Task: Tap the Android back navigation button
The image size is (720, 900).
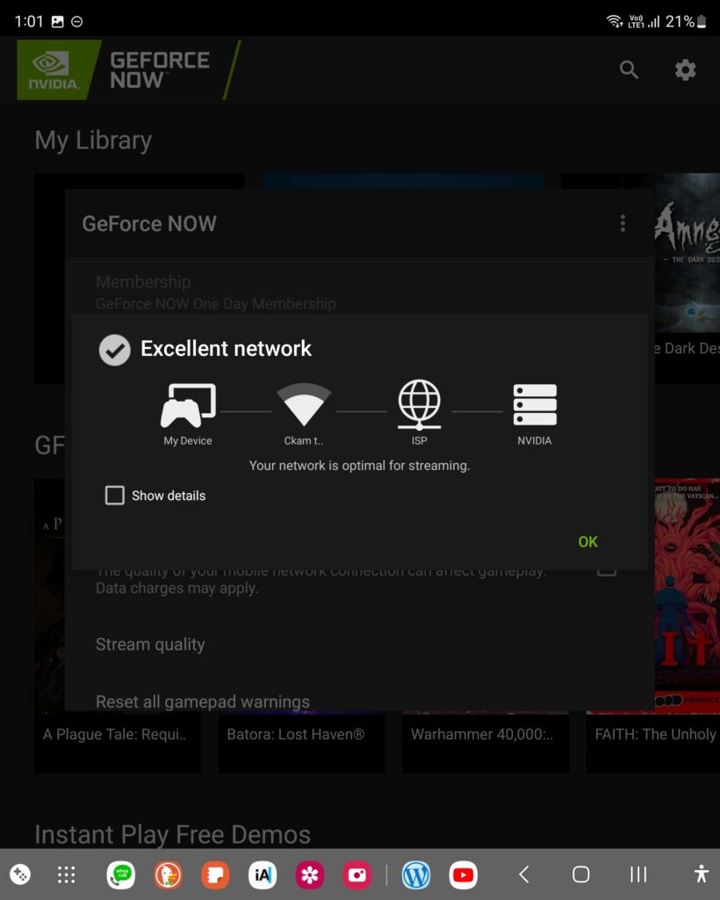Action: [523, 875]
